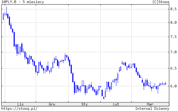The height and width of the screenshot is (111, 178).
Task: Click the chart title 10PLY.B - 5 miesiecy
Action: click(x=23, y=2)
